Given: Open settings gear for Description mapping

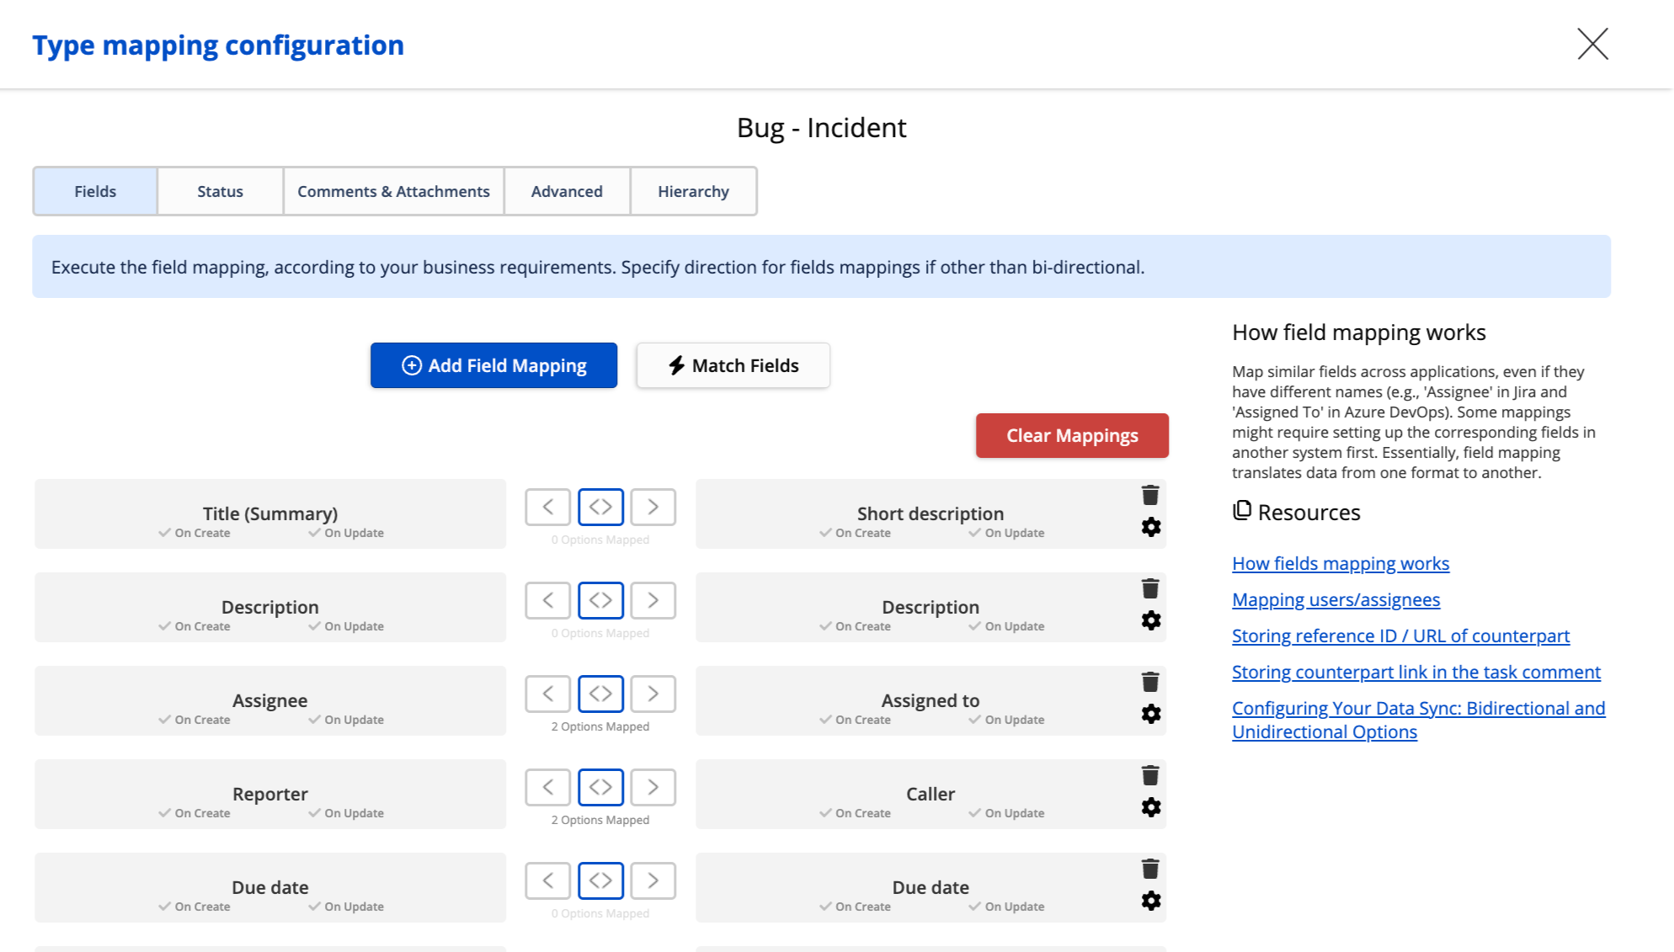Looking at the screenshot, I should (1150, 620).
